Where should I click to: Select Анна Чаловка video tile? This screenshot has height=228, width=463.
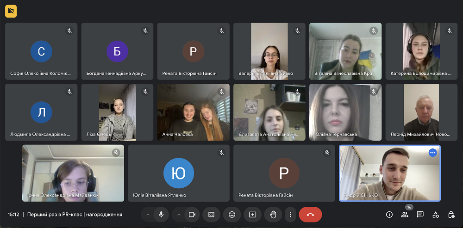click(x=193, y=112)
